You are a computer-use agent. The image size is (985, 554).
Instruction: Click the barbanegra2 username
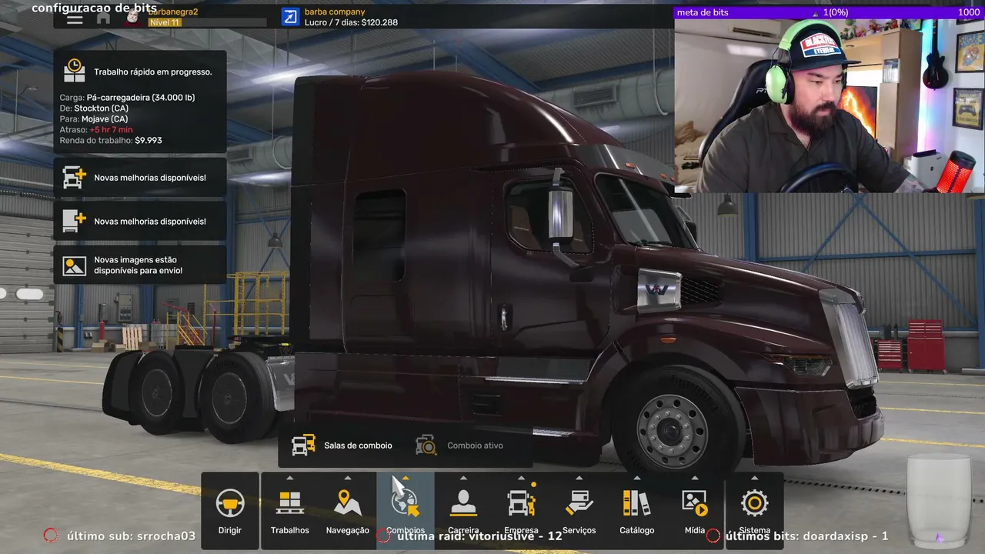[172, 12]
